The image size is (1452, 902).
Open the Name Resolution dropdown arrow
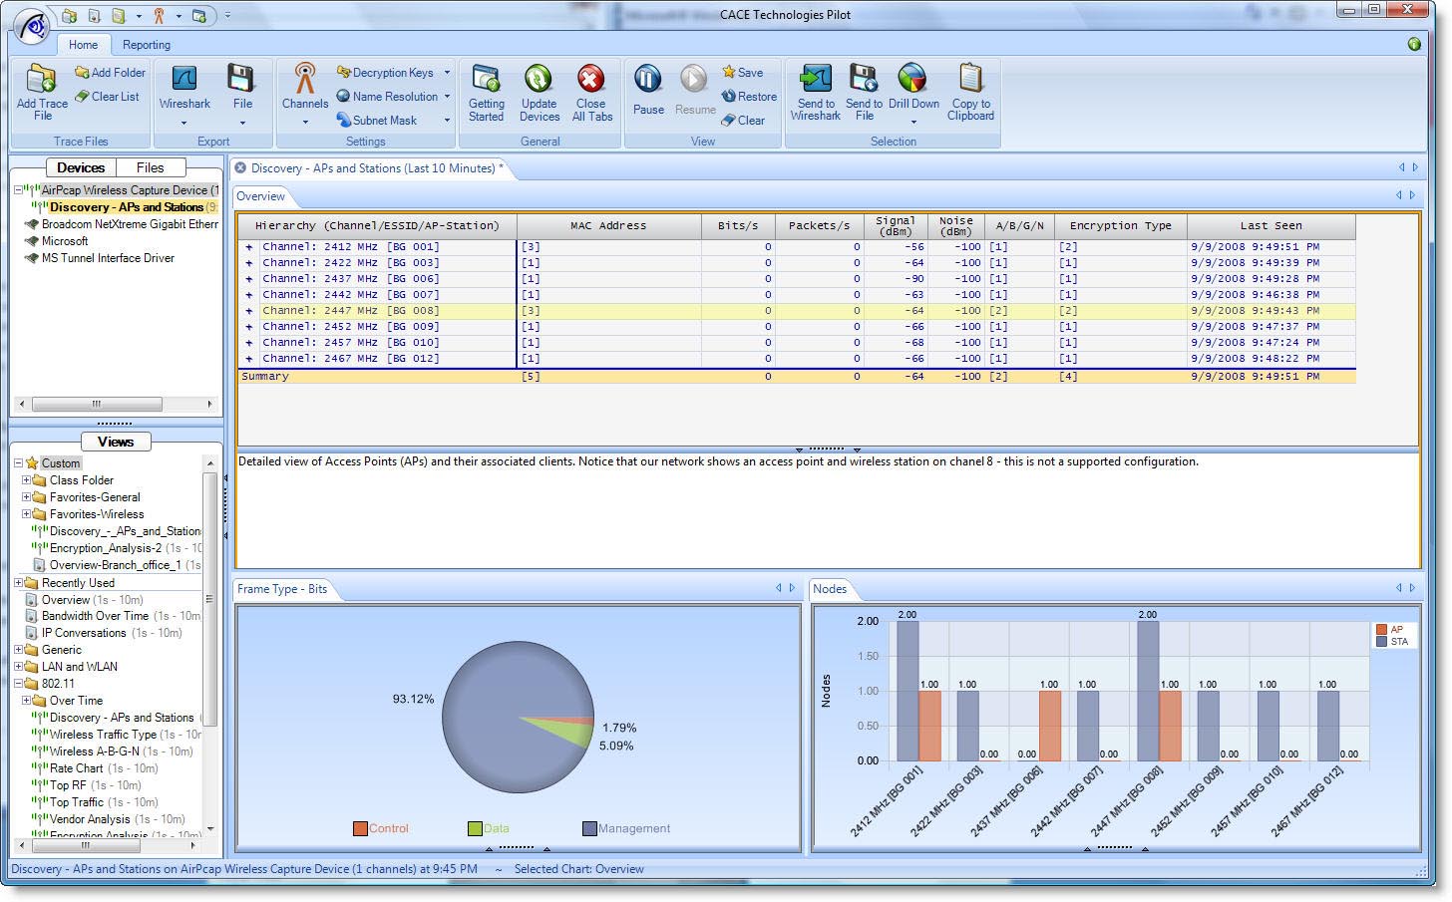point(447,97)
